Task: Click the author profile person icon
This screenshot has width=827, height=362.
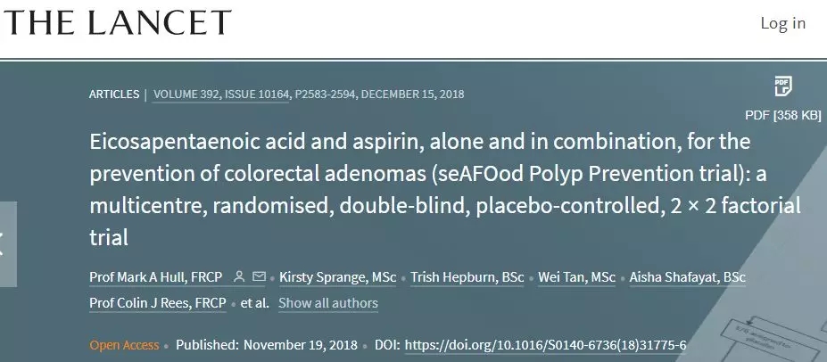Action: click(x=239, y=276)
